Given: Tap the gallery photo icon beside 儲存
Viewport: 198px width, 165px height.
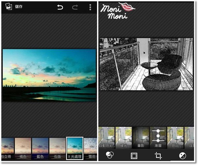Looking at the screenshot, I should point(8,7).
